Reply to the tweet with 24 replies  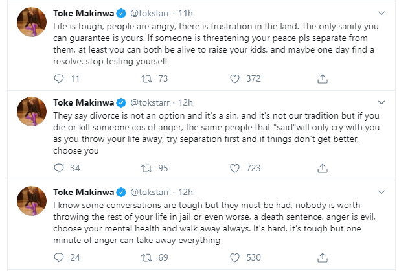tap(58, 258)
